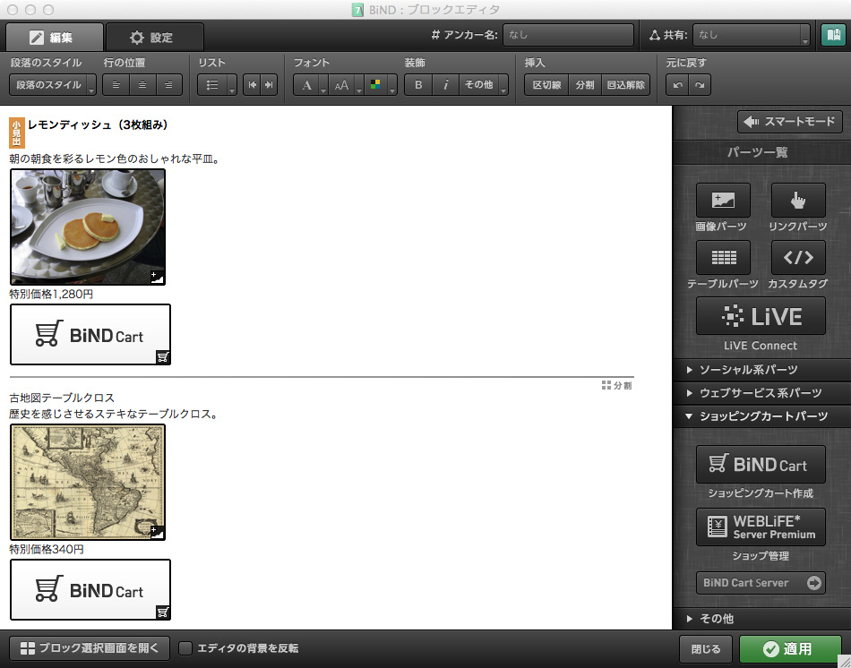Click the アンカー名 input field
Image resolution: width=851 pixels, height=668 pixels.
coord(568,35)
